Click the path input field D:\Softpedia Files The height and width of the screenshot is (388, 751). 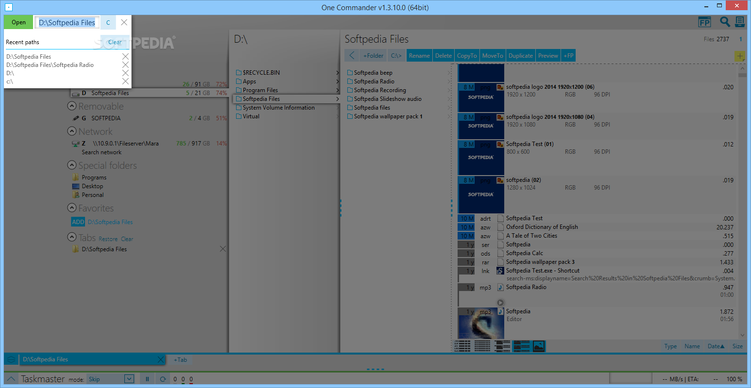(67, 22)
